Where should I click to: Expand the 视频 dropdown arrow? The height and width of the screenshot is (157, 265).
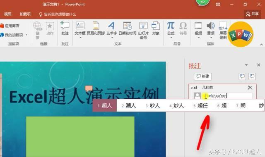[x=198, y=38]
